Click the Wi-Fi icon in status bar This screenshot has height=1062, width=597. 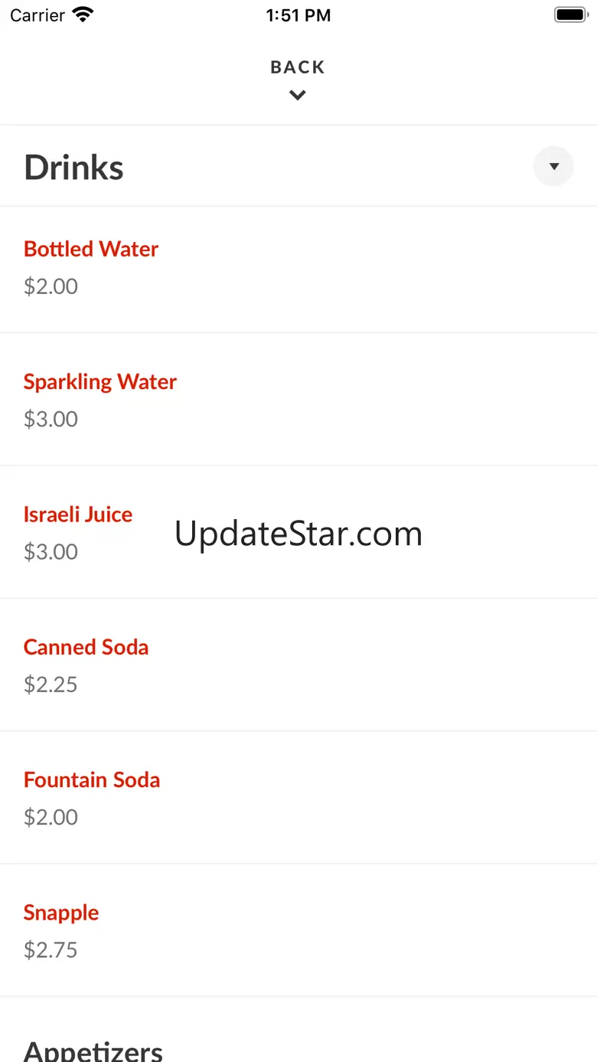tap(83, 15)
